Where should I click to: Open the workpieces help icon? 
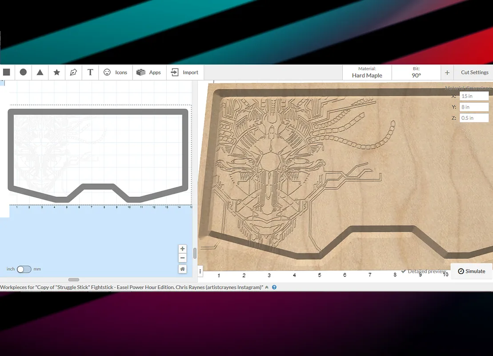point(274,287)
